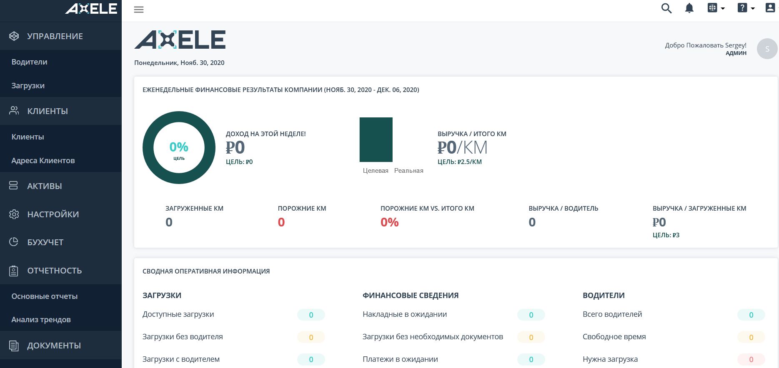Viewport: 779px width, 368px height.
Task: Expand the help question mark dropdown
Action: pos(746,8)
